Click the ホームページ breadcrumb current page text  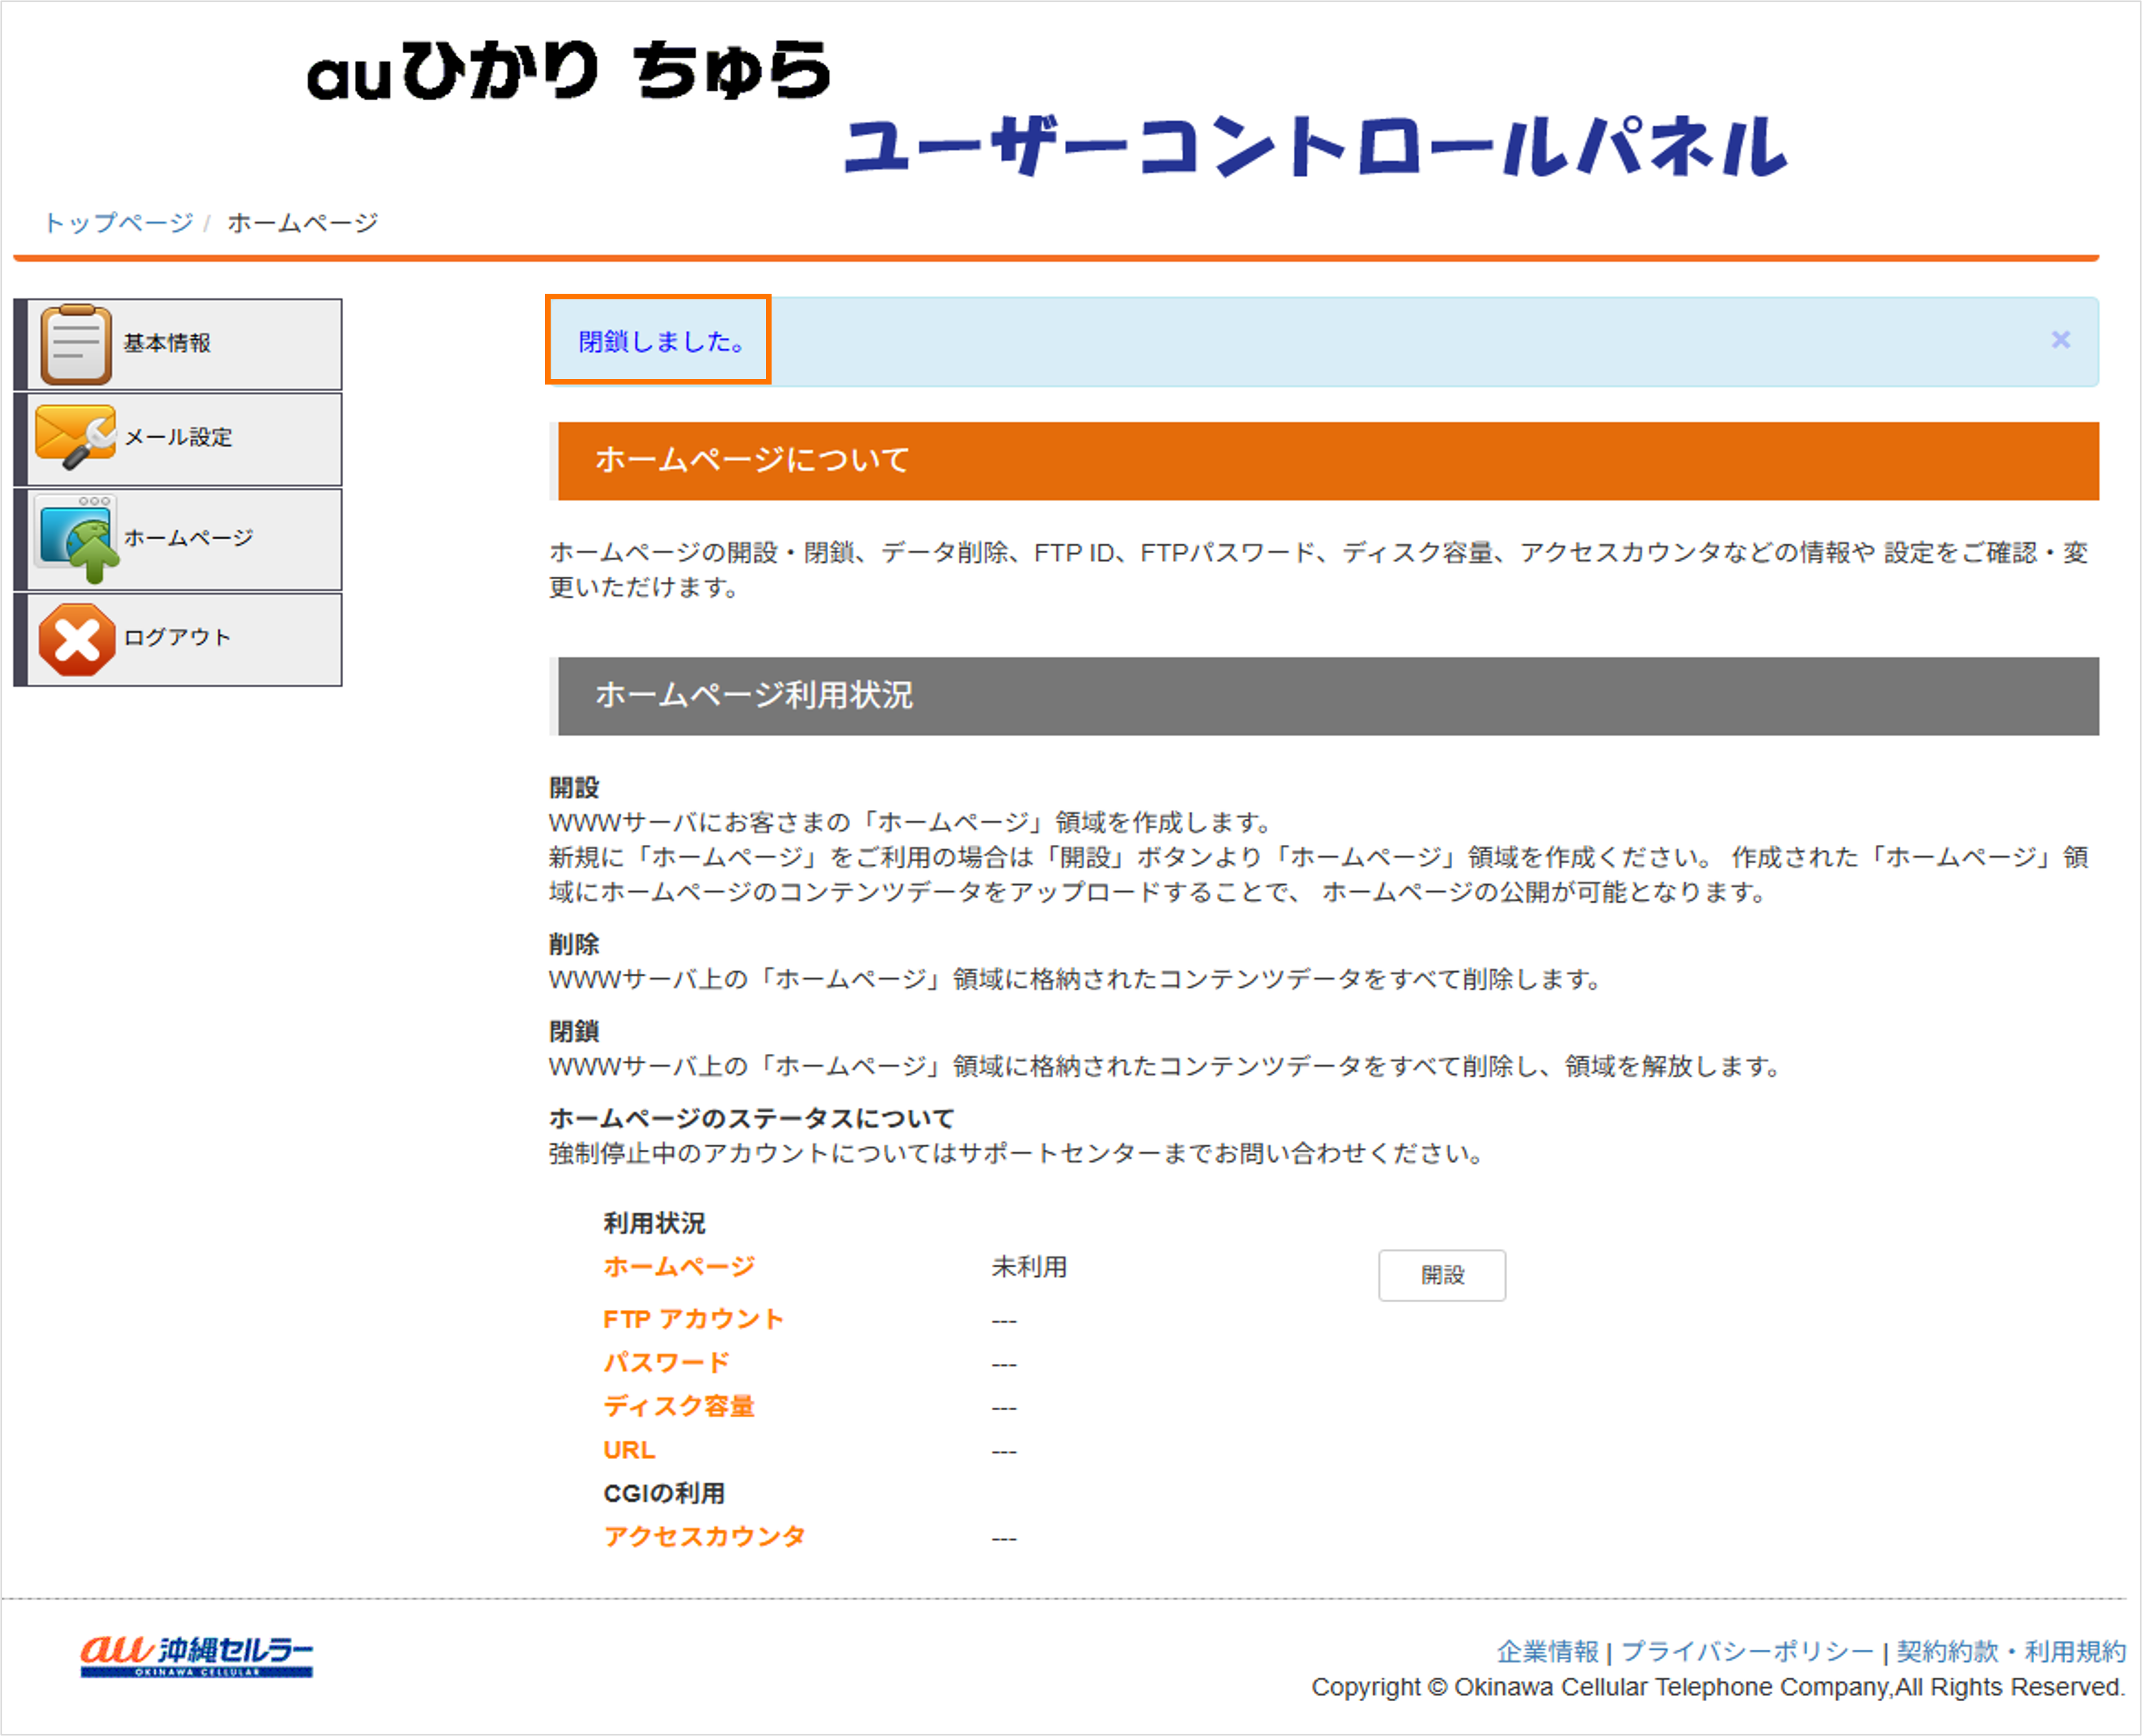coord(303,222)
